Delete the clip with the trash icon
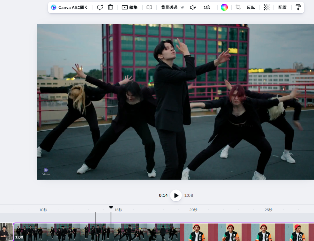The width and height of the screenshot is (314, 241). tap(110, 7)
